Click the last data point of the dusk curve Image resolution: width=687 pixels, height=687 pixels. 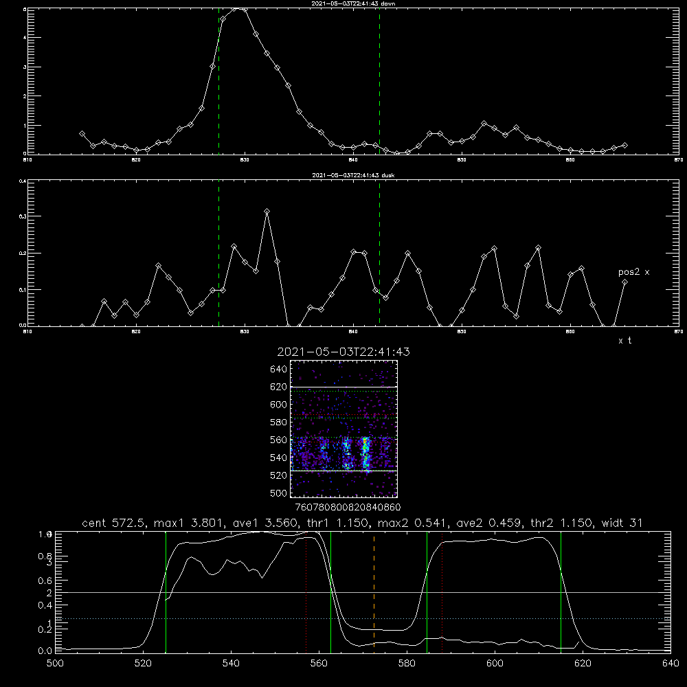pyautogui.click(x=624, y=282)
